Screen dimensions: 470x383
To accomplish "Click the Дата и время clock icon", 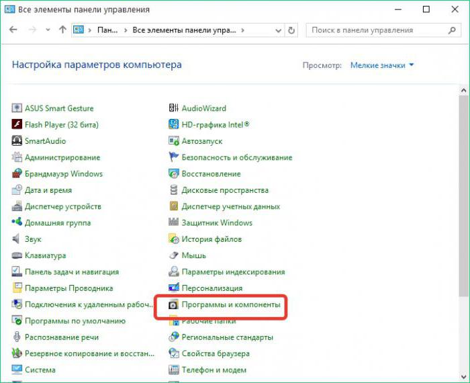I will [x=17, y=190].
